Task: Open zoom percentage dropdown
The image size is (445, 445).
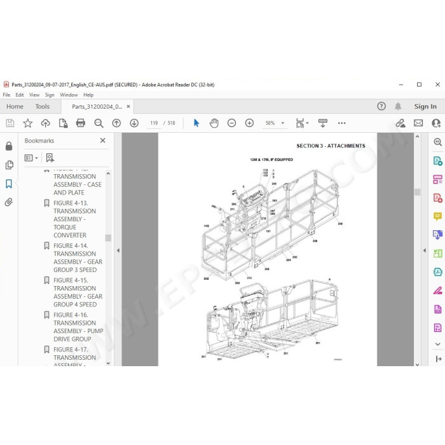Action: (x=283, y=123)
